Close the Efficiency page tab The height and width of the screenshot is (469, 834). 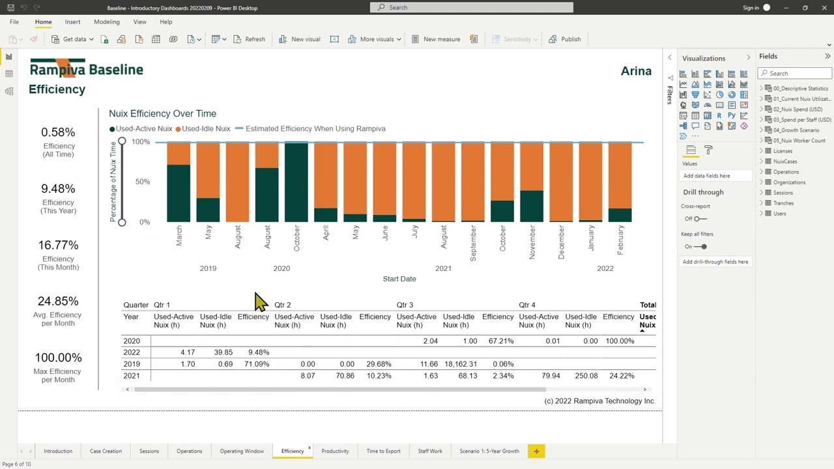point(309,448)
